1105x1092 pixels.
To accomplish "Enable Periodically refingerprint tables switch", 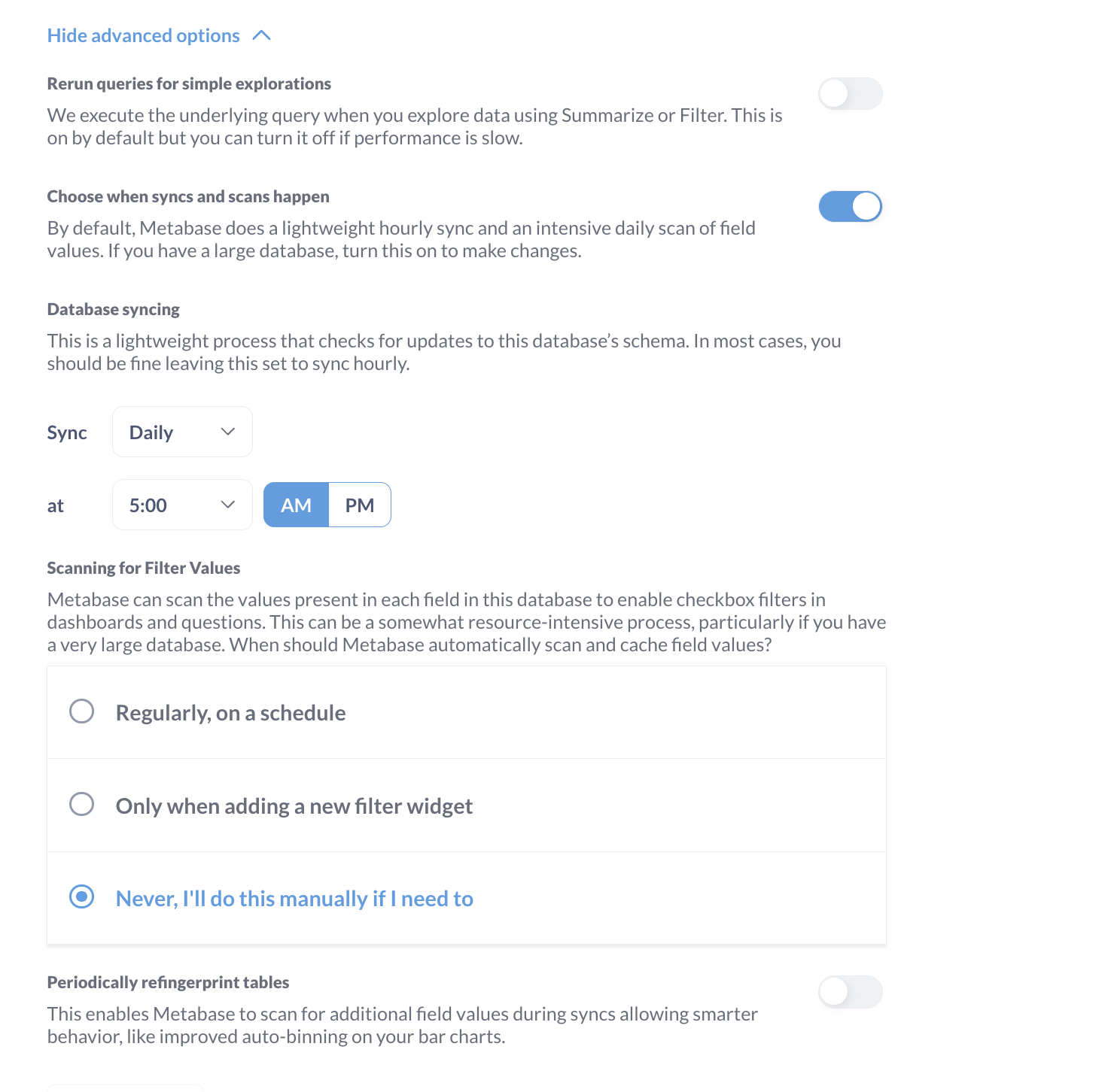I will coord(851,992).
